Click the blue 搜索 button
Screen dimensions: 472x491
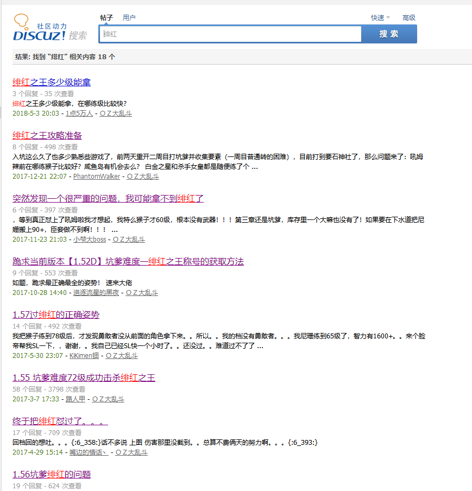tap(389, 34)
